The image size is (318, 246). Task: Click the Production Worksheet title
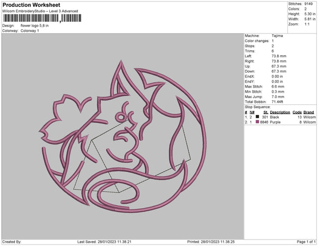coord(31,5)
